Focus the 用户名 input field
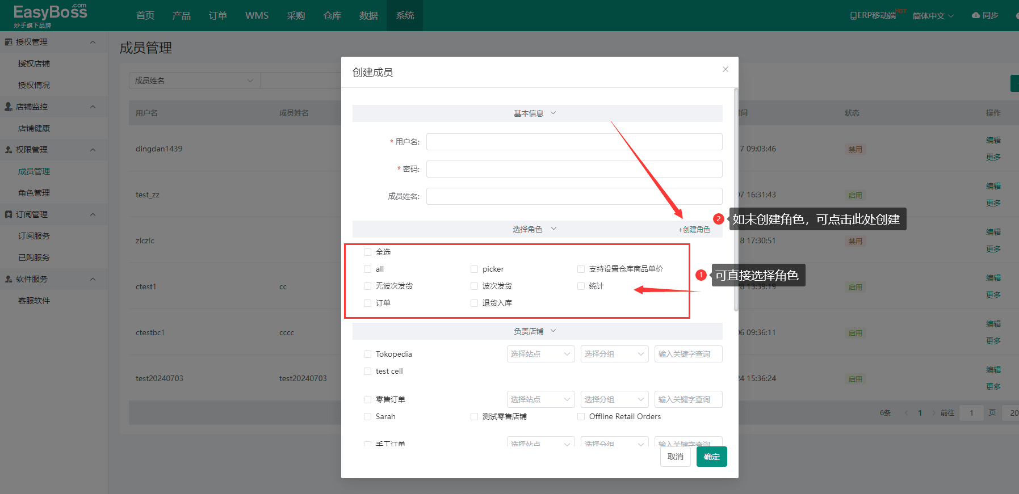The width and height of the screenshot is (1019, 494). click(575, 142)
